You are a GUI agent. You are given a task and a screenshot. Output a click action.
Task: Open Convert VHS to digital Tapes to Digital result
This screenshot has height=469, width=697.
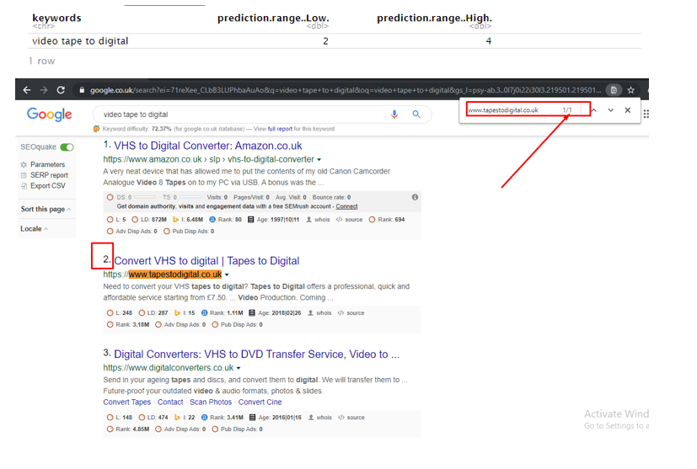coord(206,261)
